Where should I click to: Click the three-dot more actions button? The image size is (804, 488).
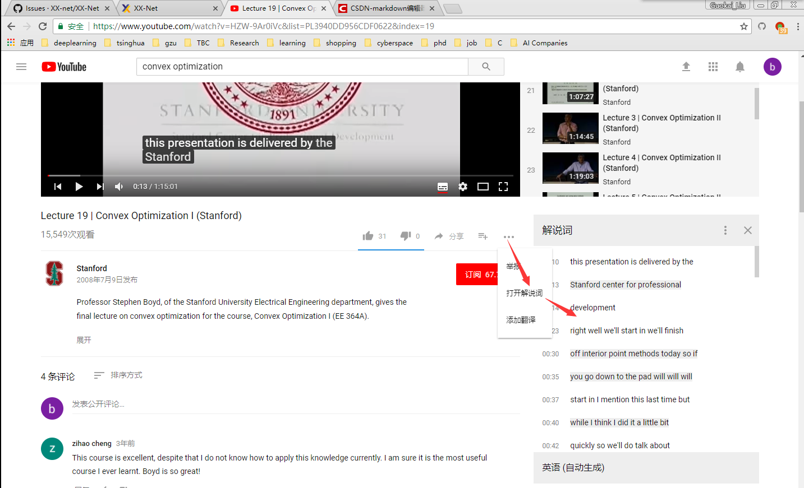point(509,237)
